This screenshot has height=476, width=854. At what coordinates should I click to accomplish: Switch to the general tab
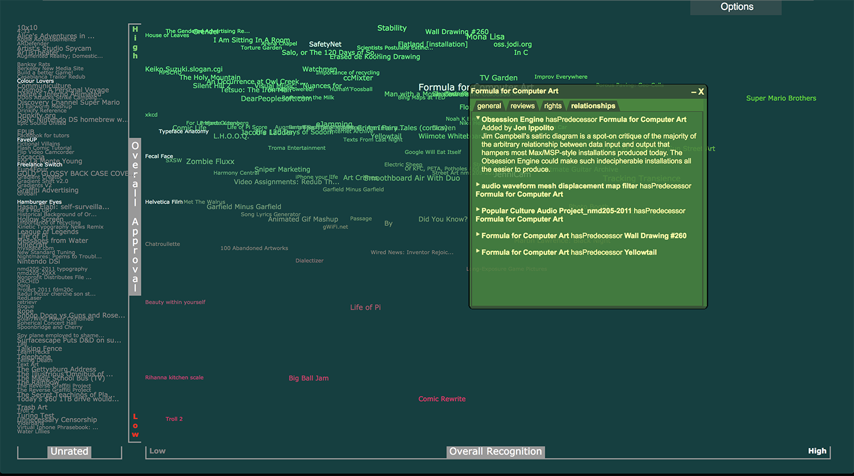coord(489,106)
